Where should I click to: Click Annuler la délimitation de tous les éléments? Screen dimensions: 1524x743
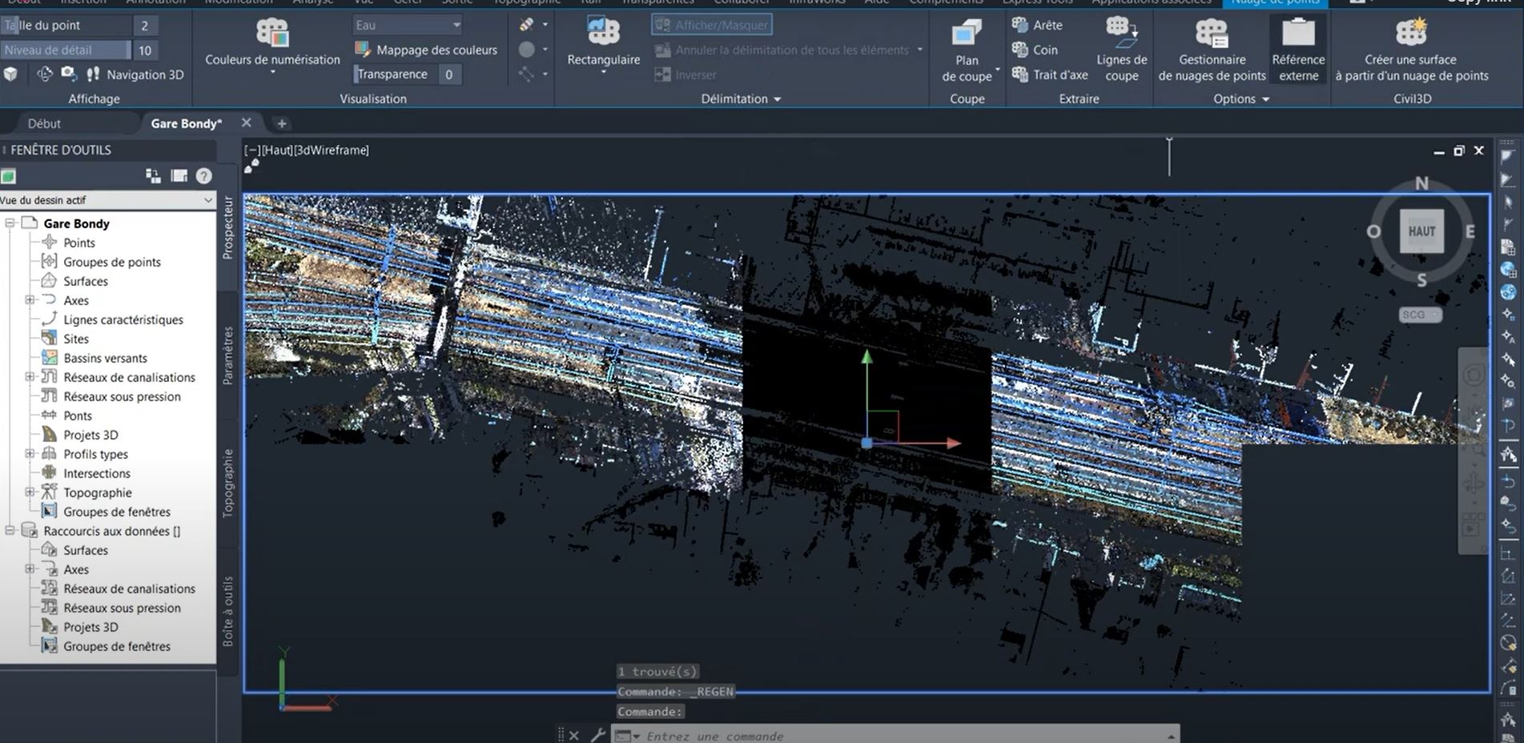coord(782,50)
